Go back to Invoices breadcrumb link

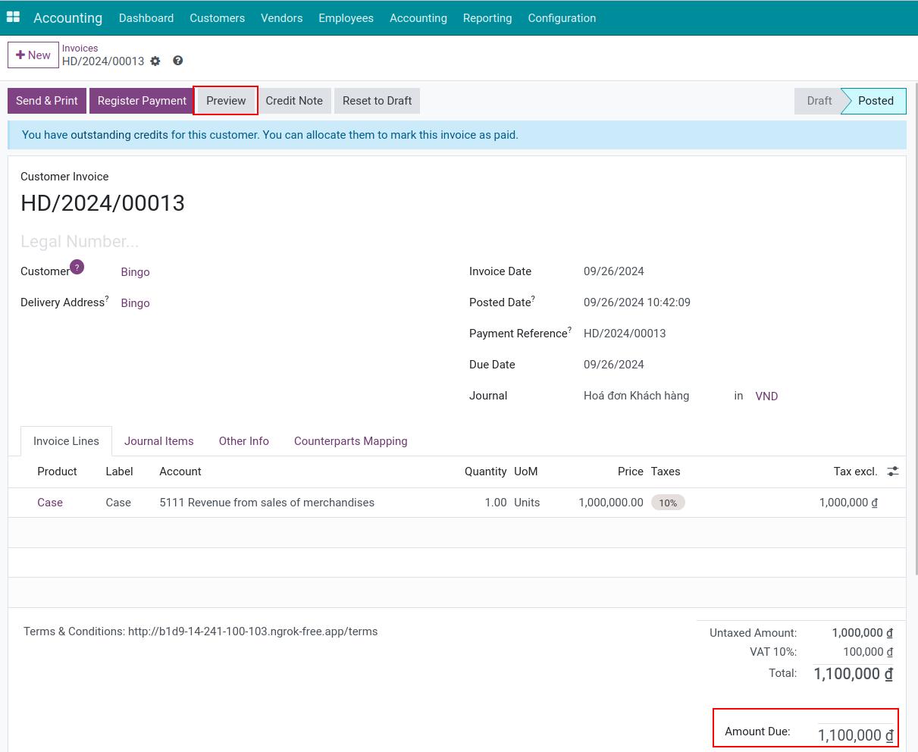coord(80,48)
